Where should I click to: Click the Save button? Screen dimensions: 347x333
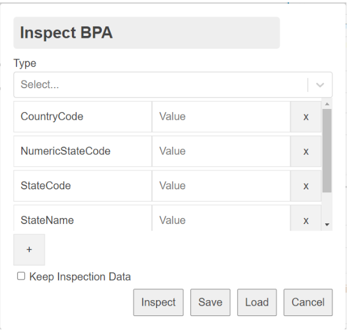click(x=210, y=303)
